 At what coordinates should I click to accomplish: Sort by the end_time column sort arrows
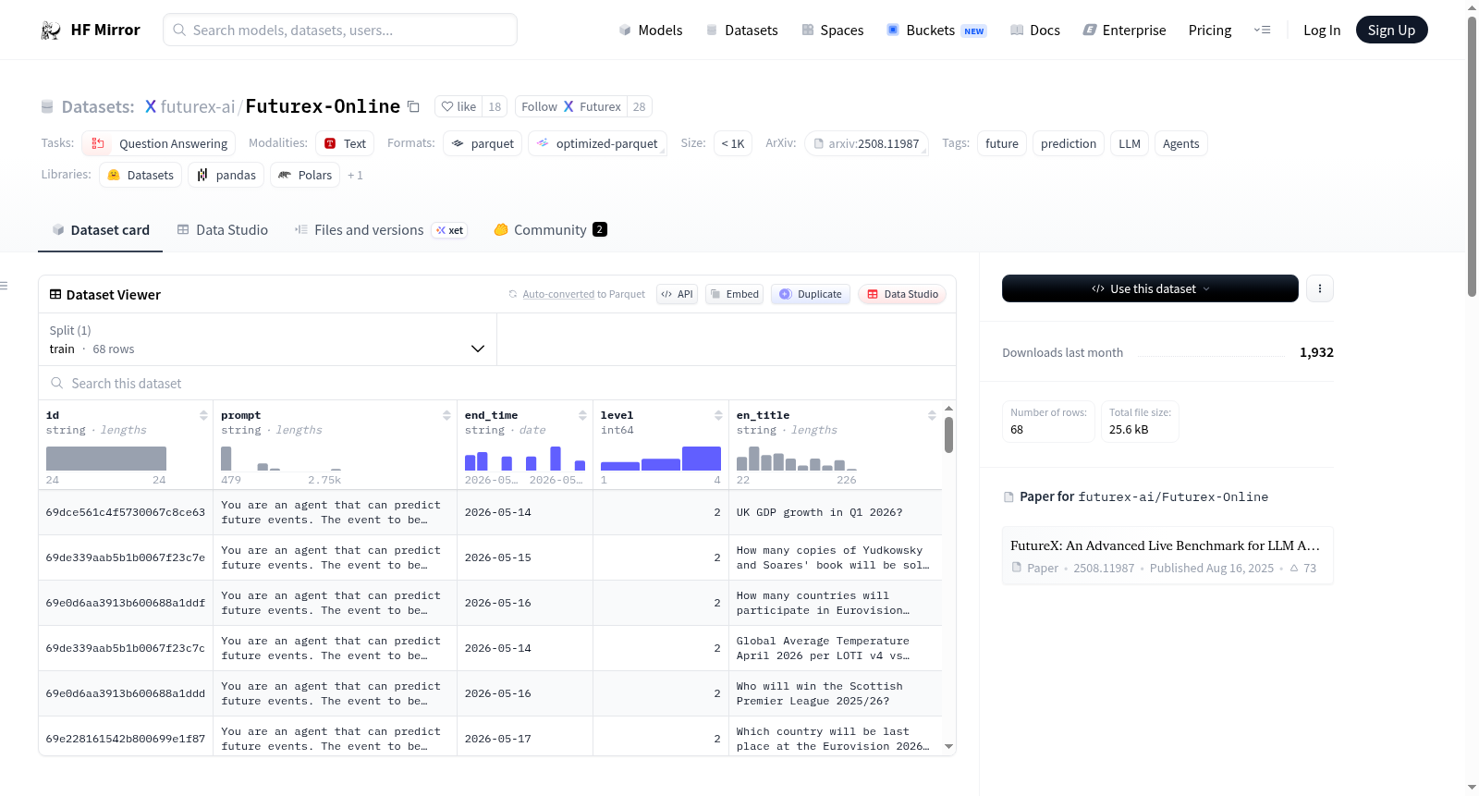[x=582, y=415]
